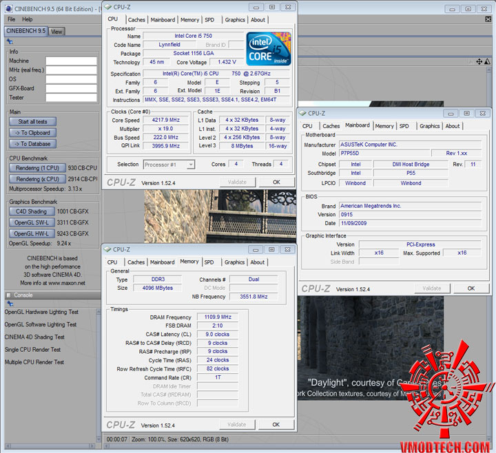
Task: Open About tab in top CPU-Z window
Action: click(258, 20)
